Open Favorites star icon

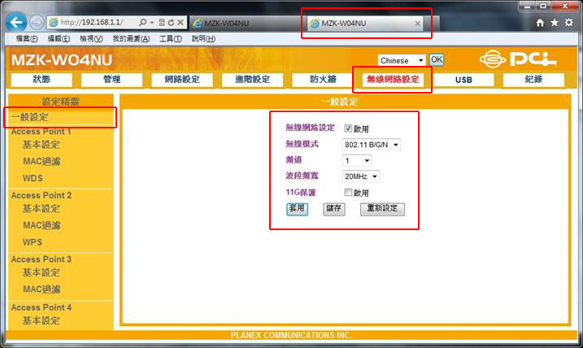click(x=555, y=23)
